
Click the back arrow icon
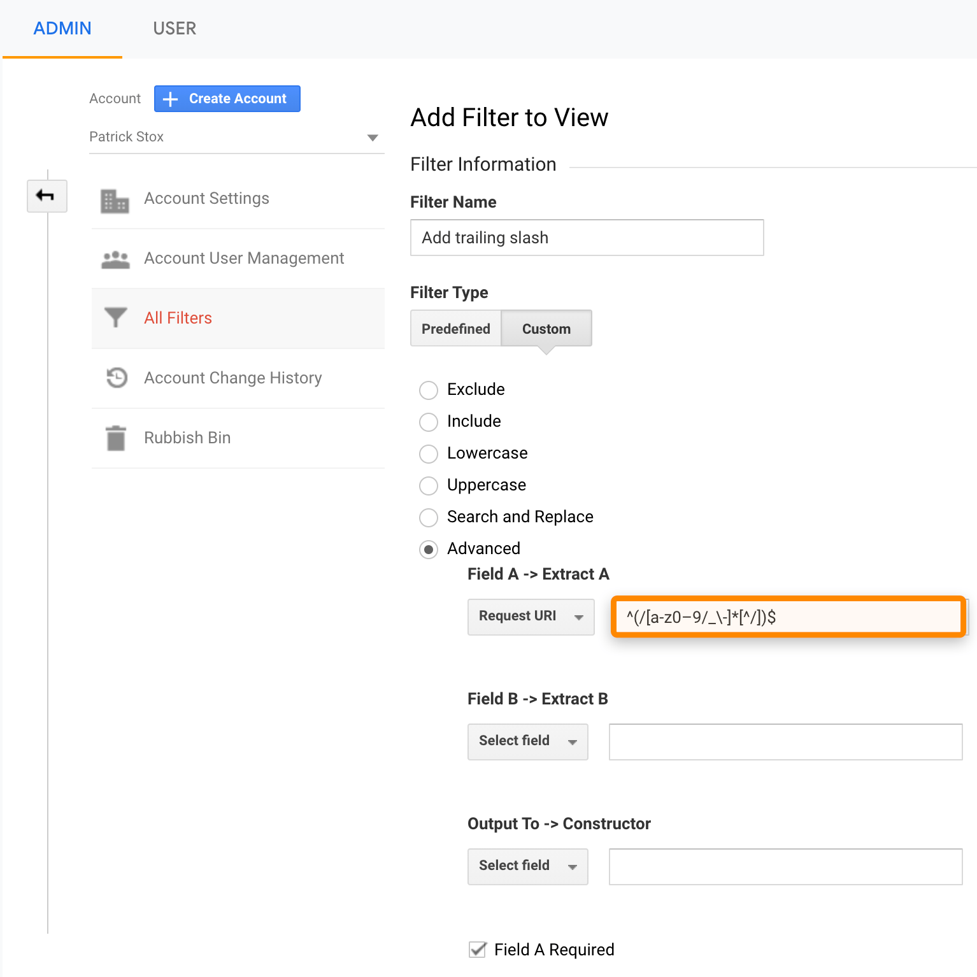47,196
